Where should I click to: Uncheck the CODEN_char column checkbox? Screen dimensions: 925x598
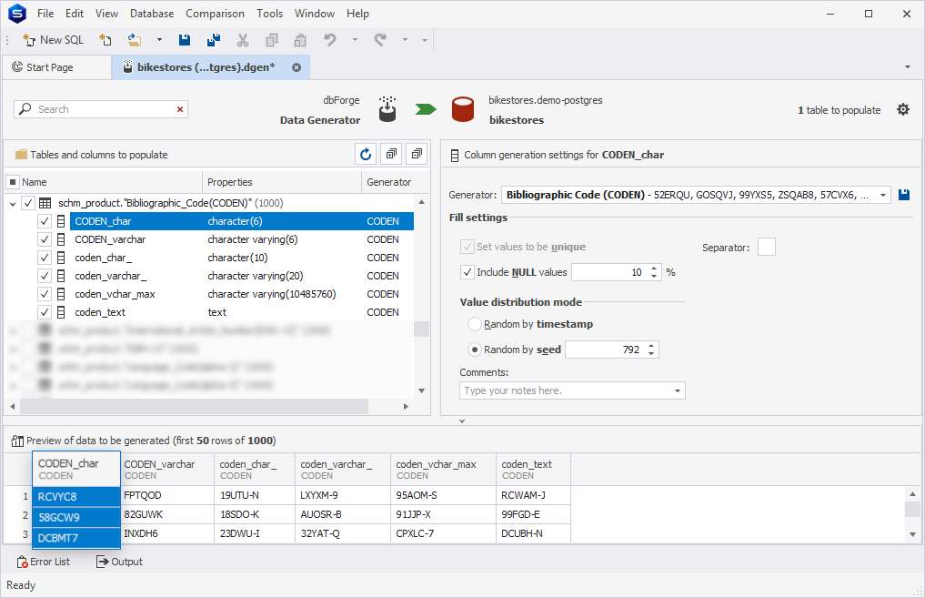point(45,221)
